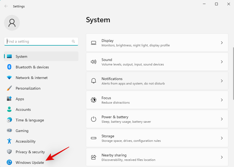Viewport: 234px width, 167px height.
Task: Click 'Monitors, brightness, night light, display profile' text
Action: (136, 45)
